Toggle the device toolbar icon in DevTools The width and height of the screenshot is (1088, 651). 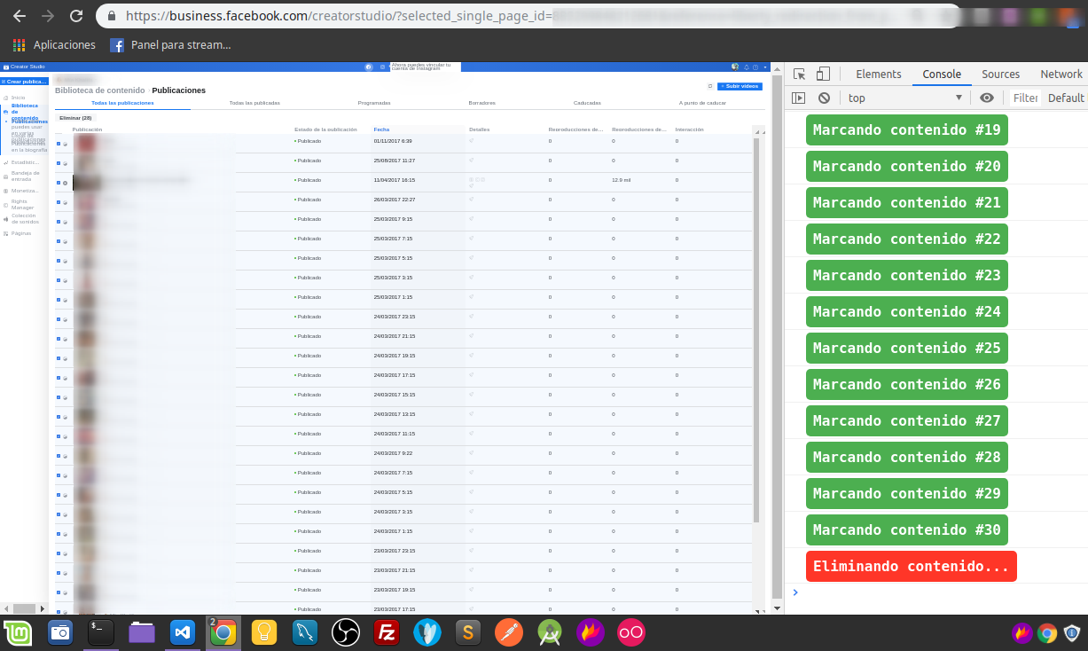tap(823, 75)
